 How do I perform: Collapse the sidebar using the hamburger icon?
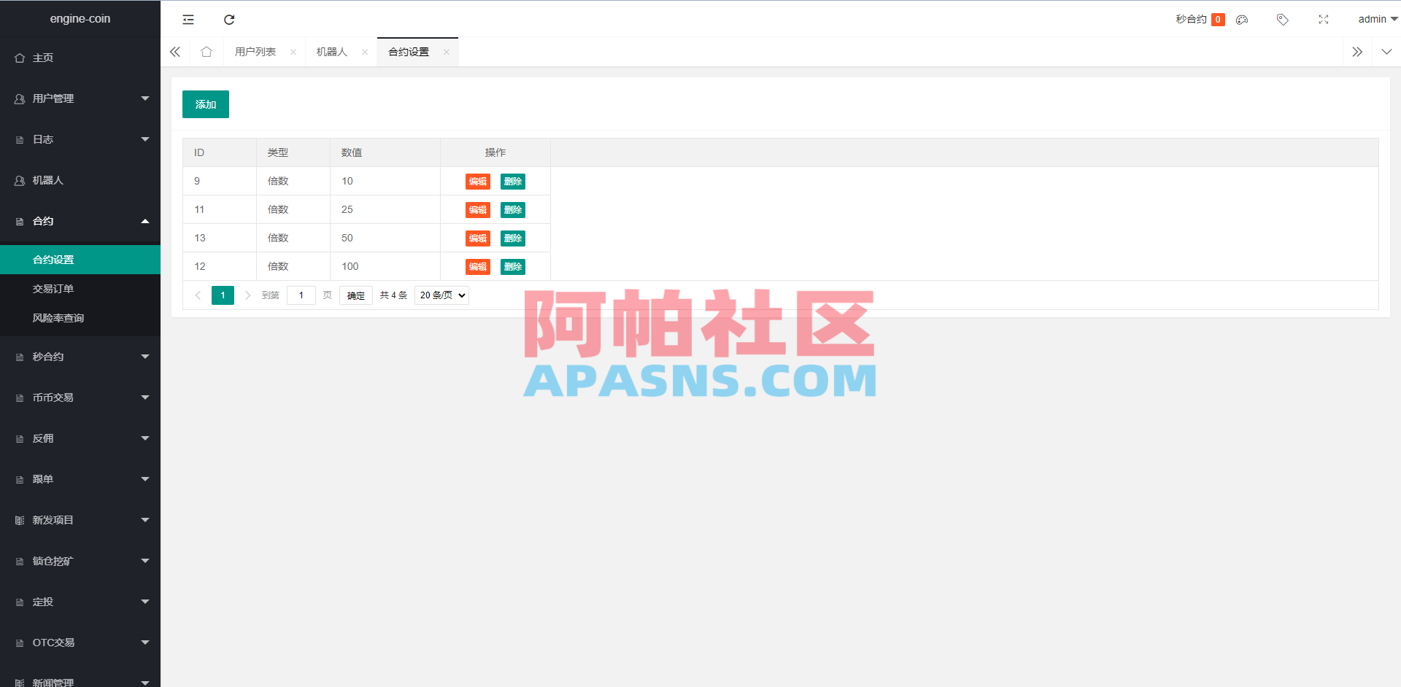point(188,20)
